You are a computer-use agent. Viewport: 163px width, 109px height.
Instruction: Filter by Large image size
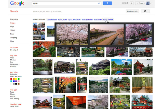click(12, 58)
